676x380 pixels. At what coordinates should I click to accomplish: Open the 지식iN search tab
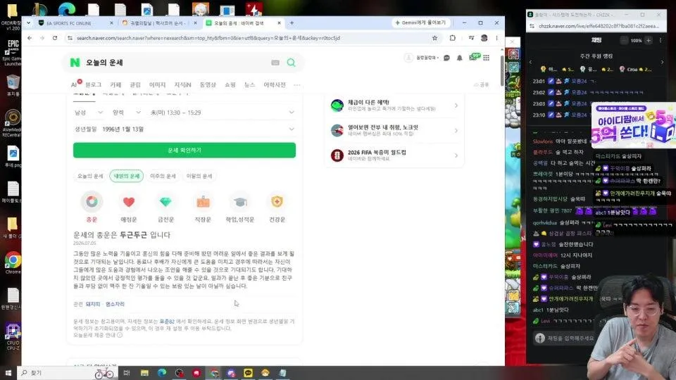coord(183,85)
